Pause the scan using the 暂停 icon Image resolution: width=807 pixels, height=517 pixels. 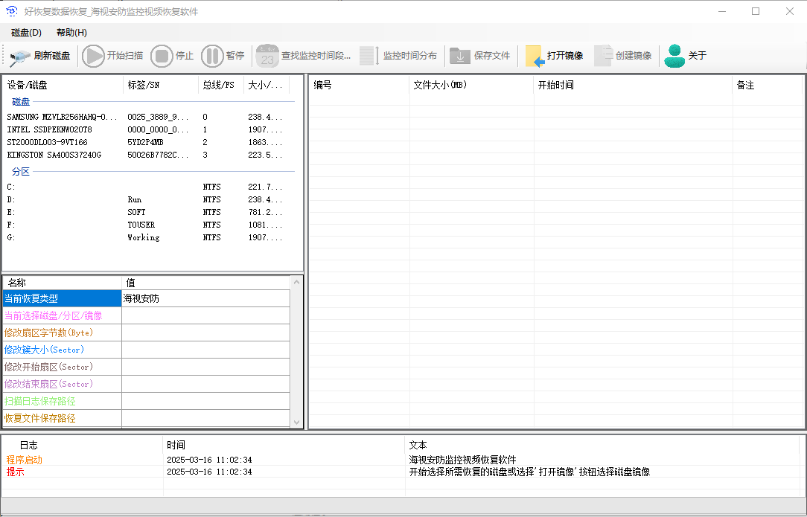212,56
